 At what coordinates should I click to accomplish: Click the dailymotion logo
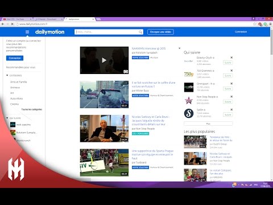tap(49, 32)
